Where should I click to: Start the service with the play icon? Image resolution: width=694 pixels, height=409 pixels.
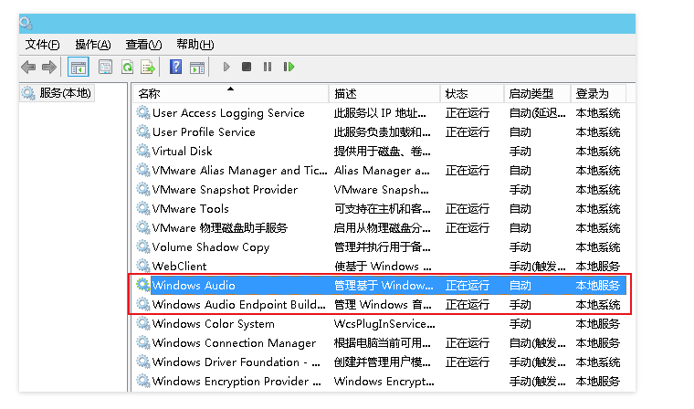coord(226,67)
